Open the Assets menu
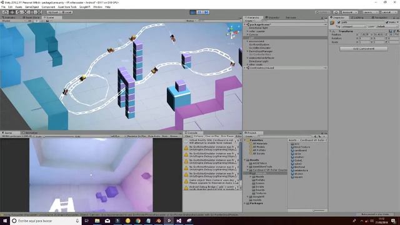 point(19,7)
